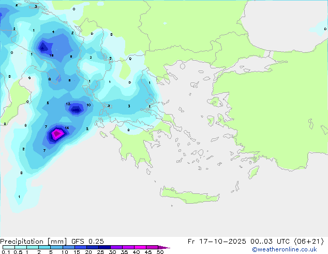This screenshot has width=328, height=254.
Task: Click the "Fr 17-10-2025" date text
Action: [217, 242]
